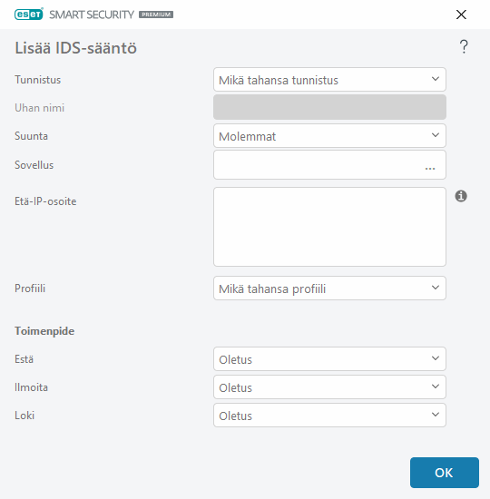Click the Etä-IP-osoite text area
This screenshot has height=499, width=490.
329,227
